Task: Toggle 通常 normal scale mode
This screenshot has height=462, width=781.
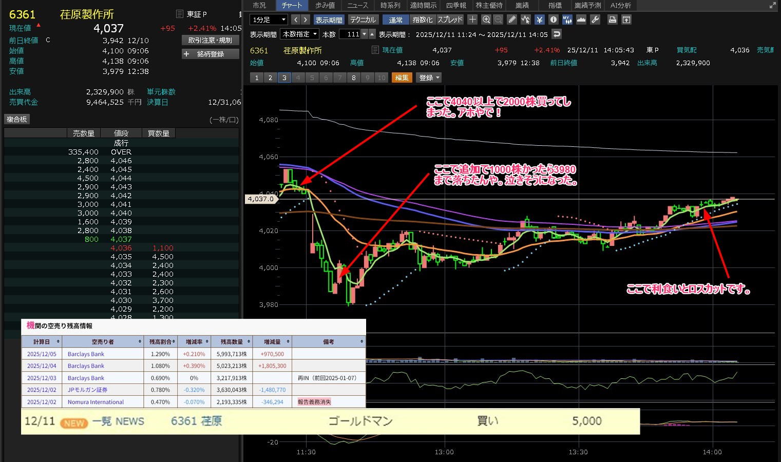Action: pyautogui.click(x=395, y=20)
